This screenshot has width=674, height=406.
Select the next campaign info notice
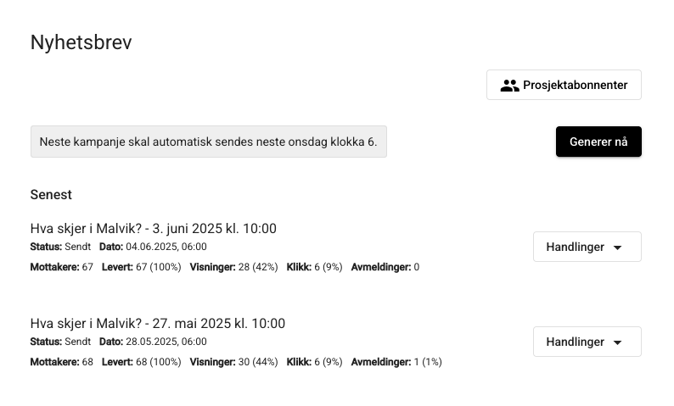209,142
